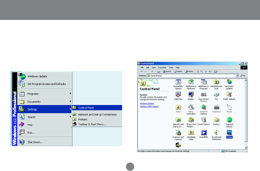Open Scheduled Tasks icon
The image size is (260, 171).
coord(191,135)
